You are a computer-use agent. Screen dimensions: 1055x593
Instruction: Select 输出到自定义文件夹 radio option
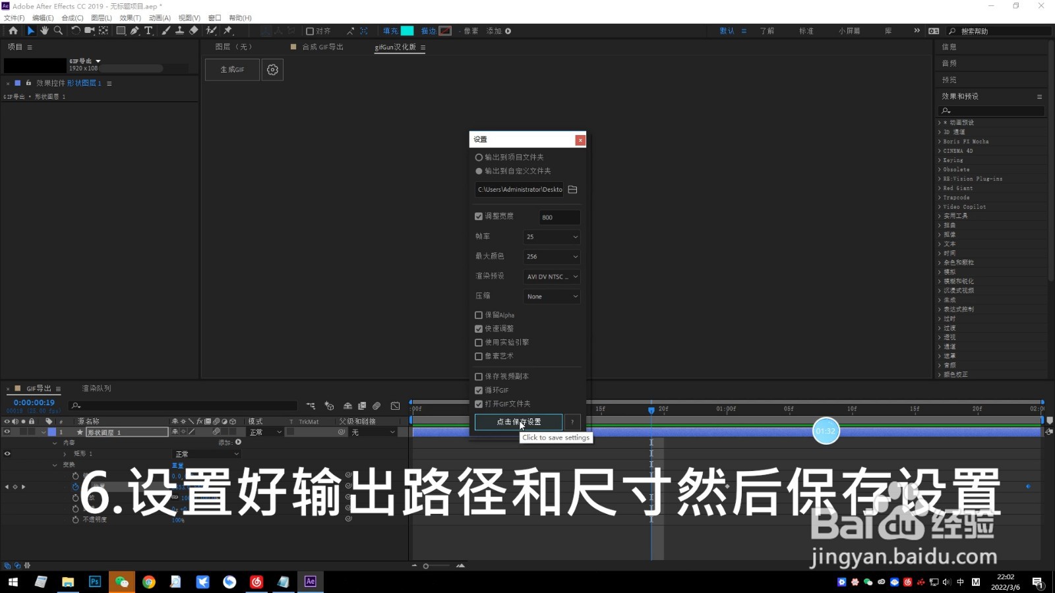[x=479, y=171]
